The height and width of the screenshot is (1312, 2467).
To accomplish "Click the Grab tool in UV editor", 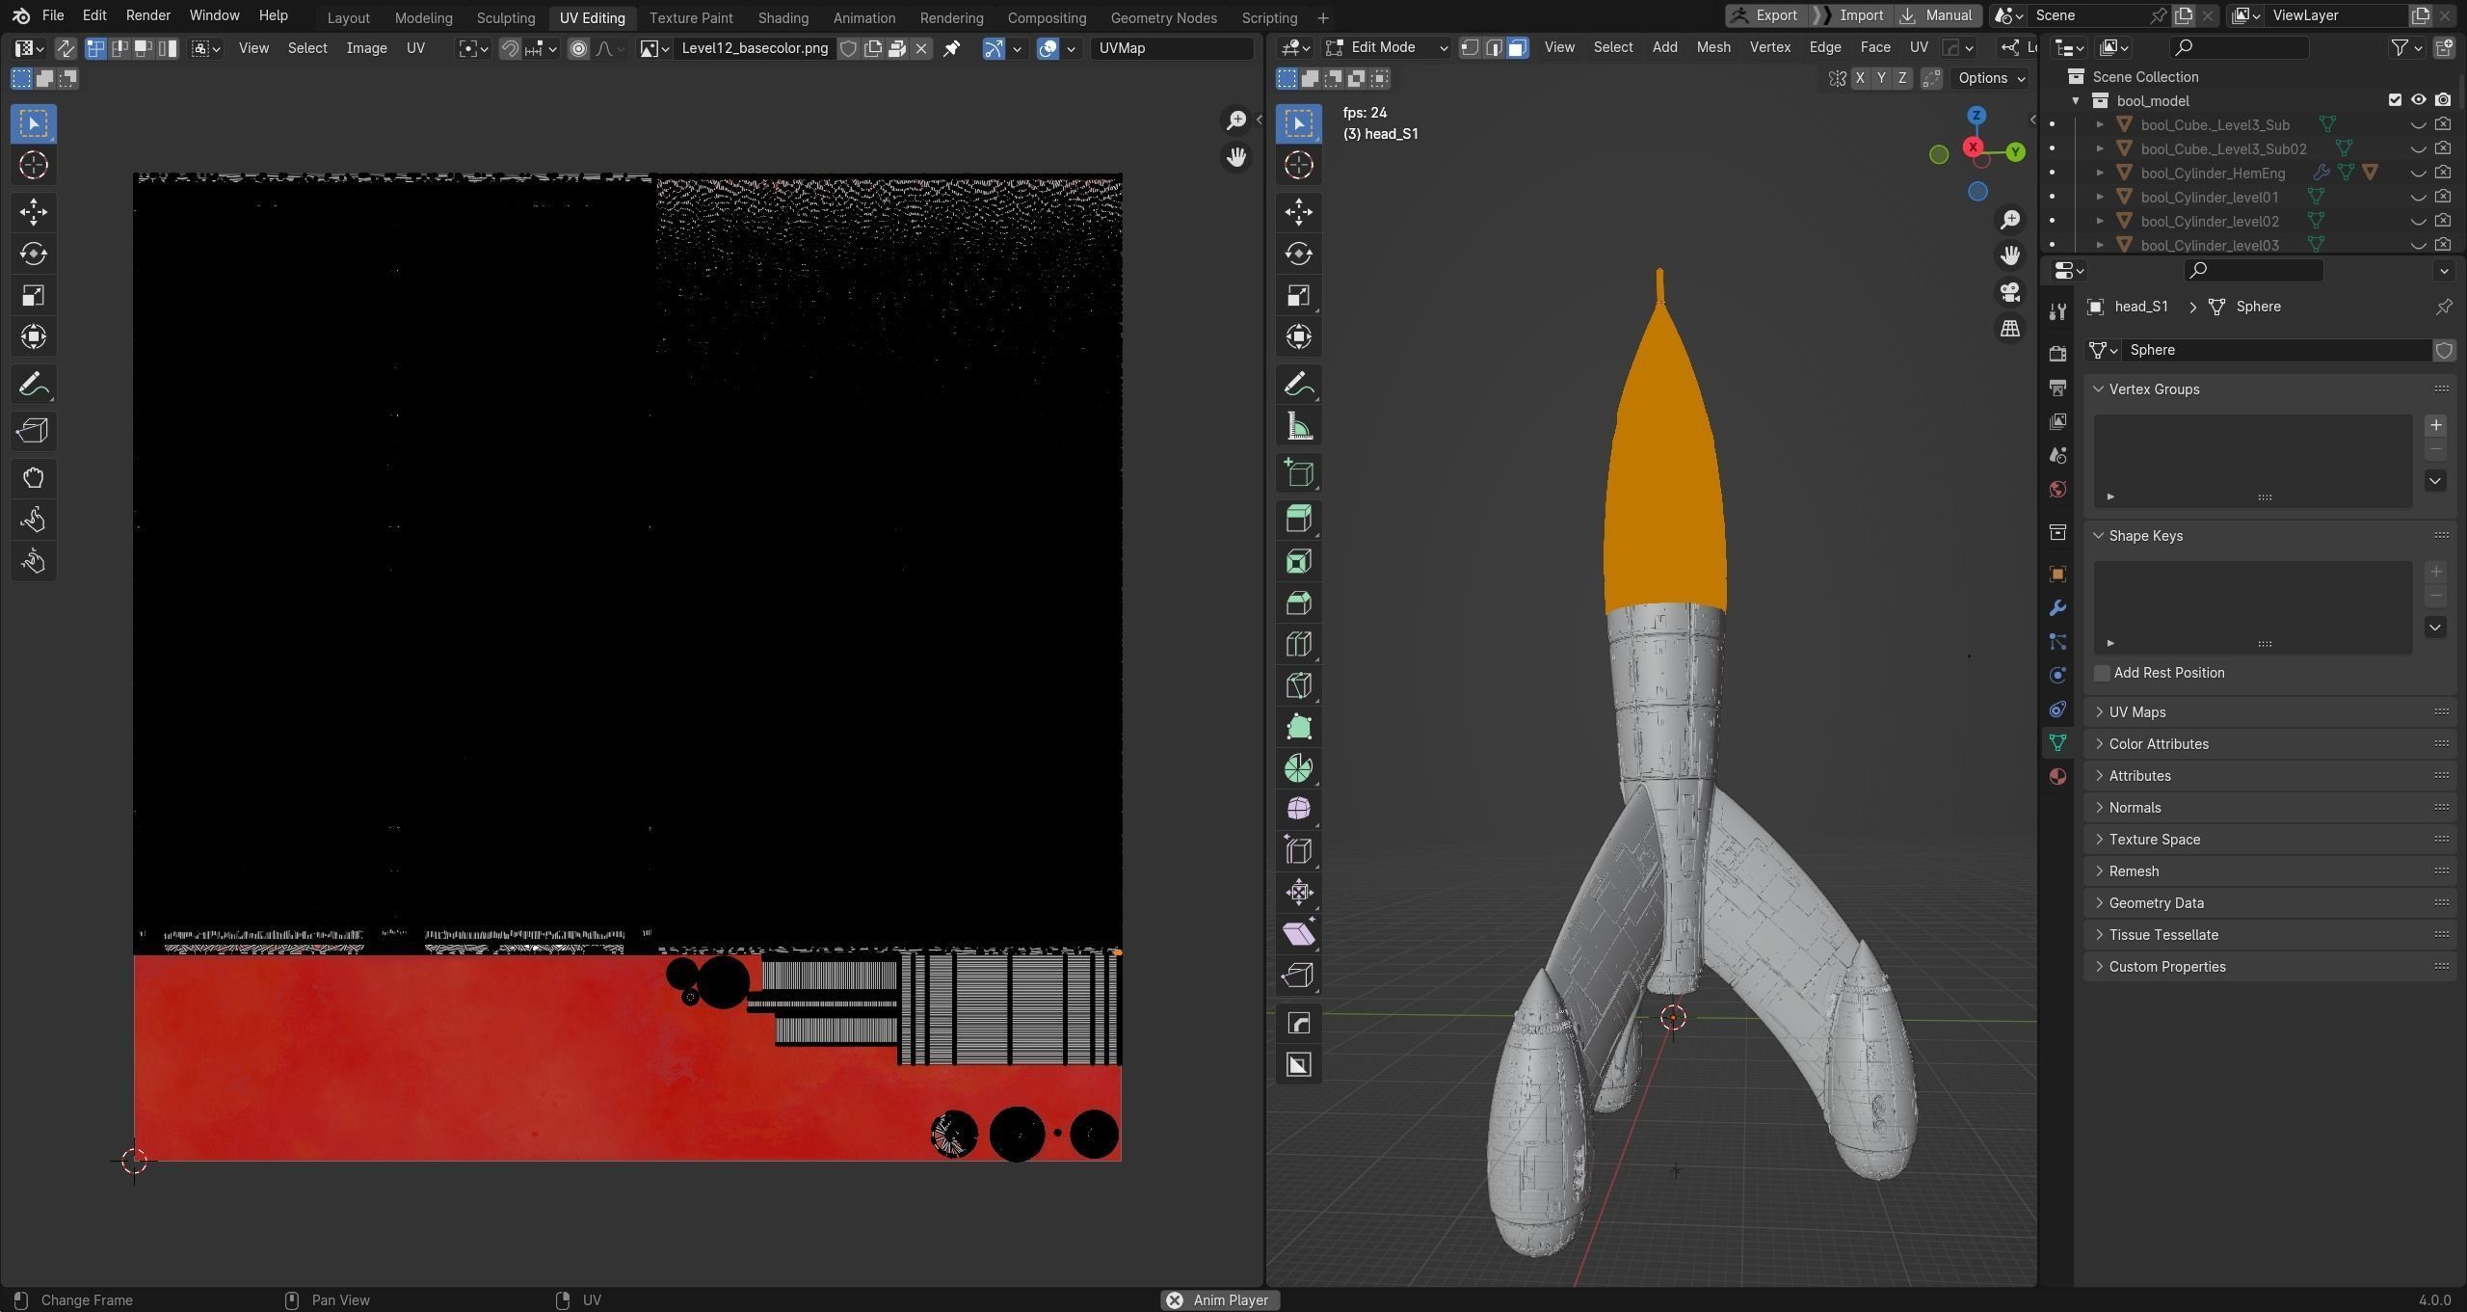I will [33, 478].
